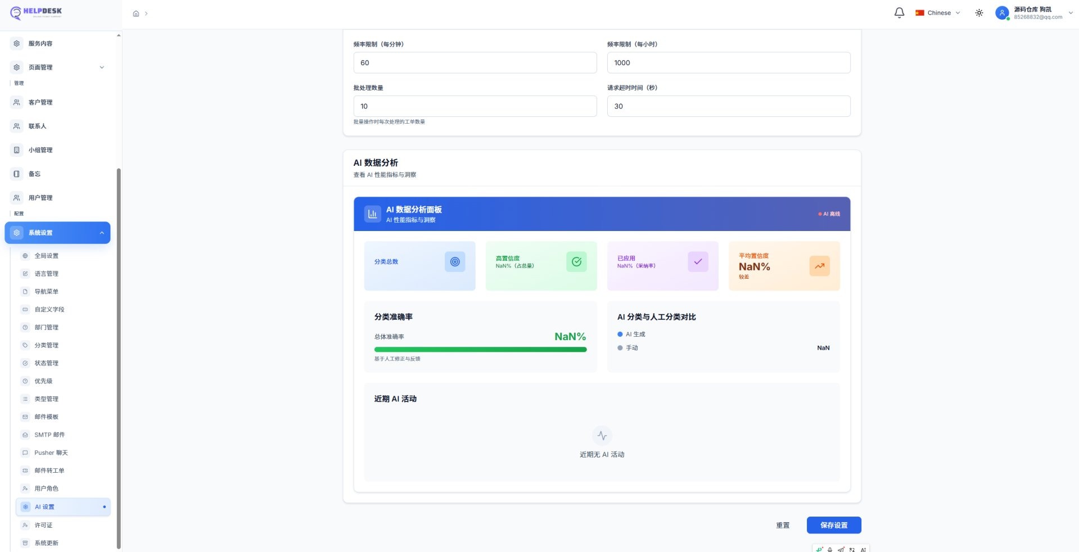Click the trend arrow icon on 平均置信度 card
1079x552 pixels.
pos(819,266)
